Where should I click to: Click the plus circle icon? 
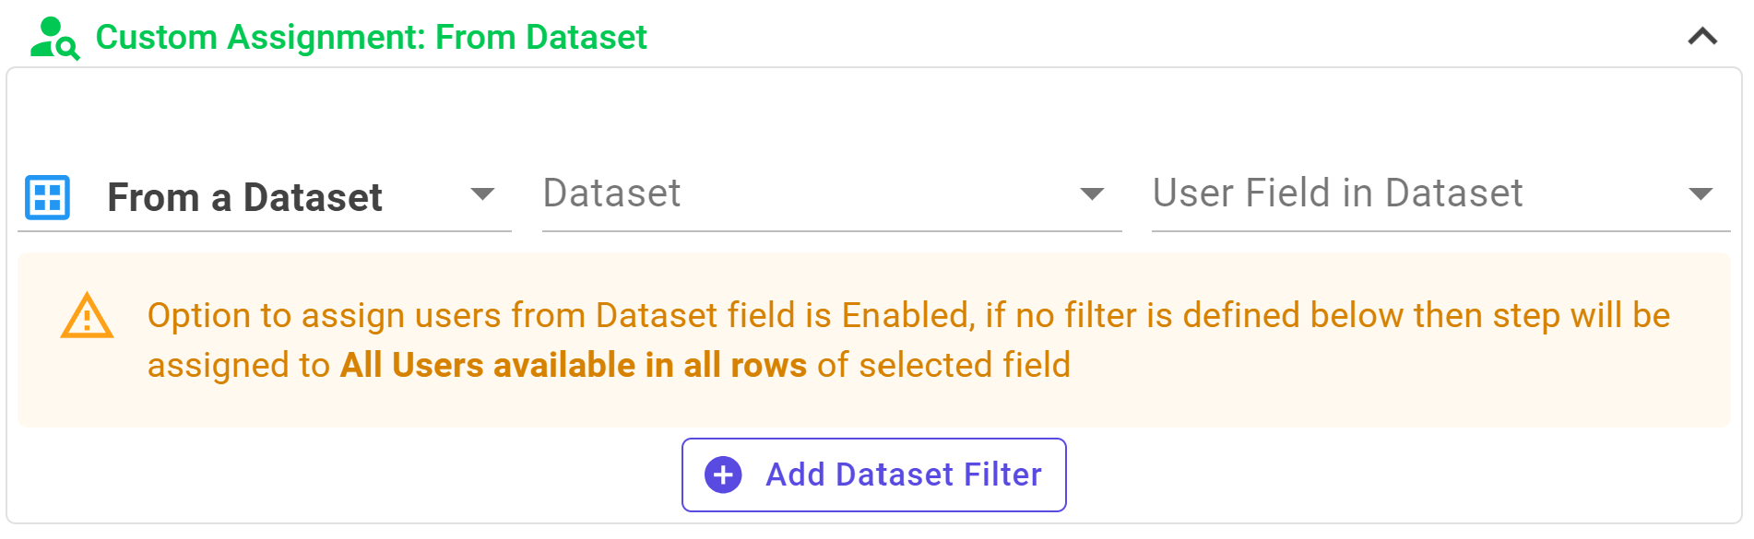pyautogui.click(x=723, y=475)
